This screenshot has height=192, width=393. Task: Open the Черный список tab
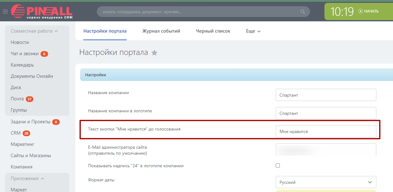213,31
